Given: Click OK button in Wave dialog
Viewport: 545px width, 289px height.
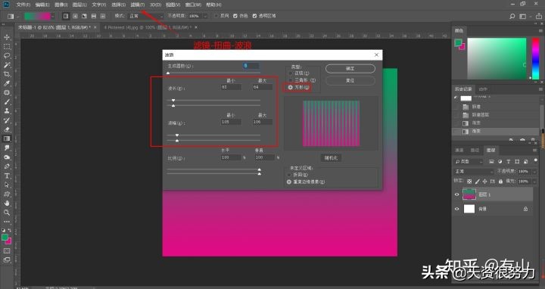Looking at the screenshot, I should 350,69.
